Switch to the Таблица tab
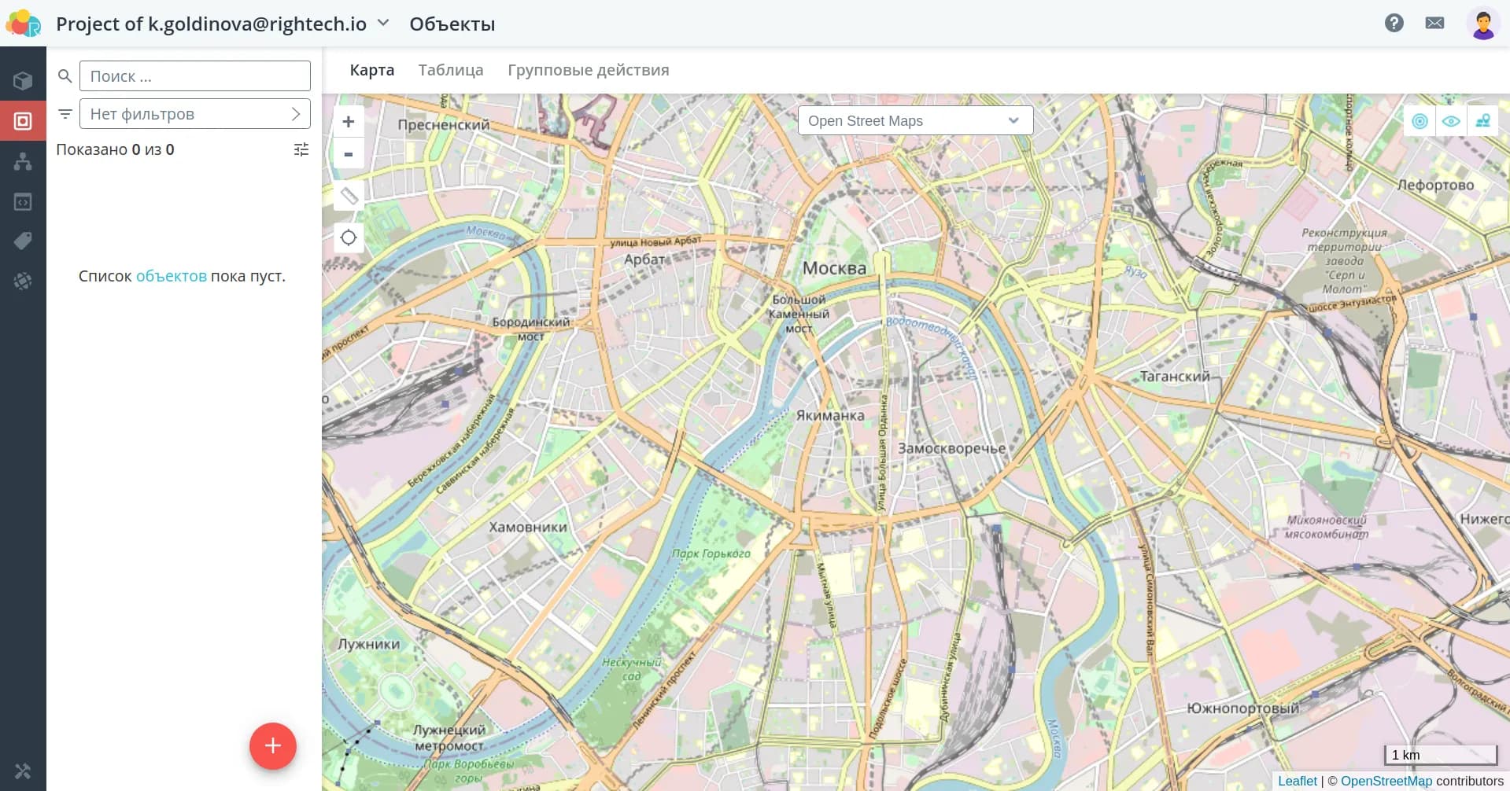This screenshot has width=1510, height=791. [450, 70]
